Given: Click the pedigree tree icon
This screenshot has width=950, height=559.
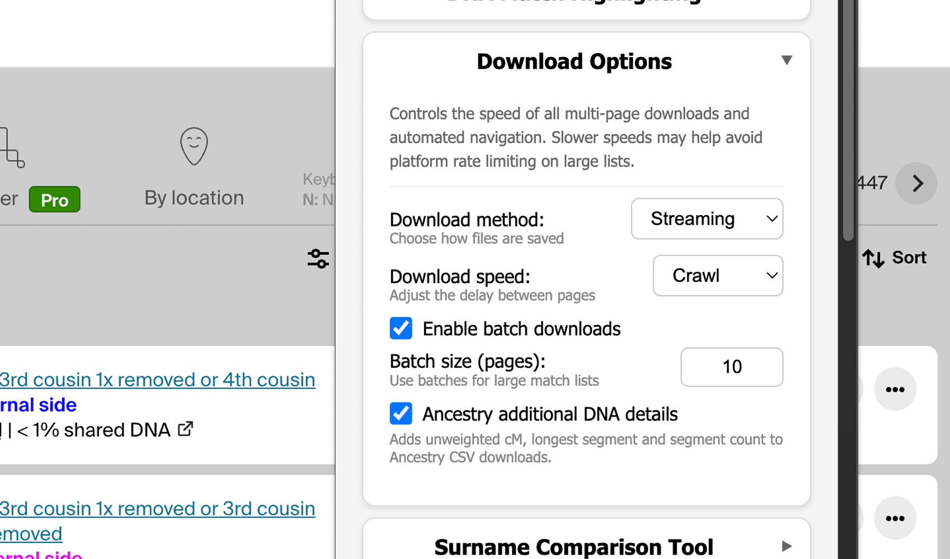Looking at the screenshot, I should pyautogui.click(x=12, y=148).
